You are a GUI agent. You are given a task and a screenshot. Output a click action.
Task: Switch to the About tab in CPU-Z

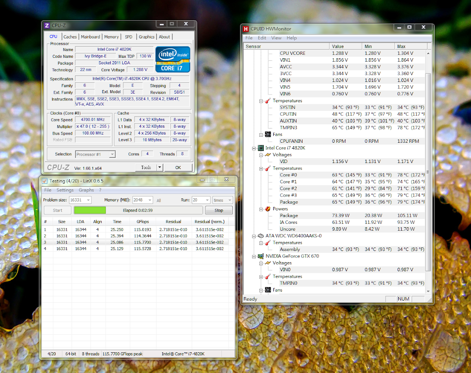[x=164, y=37]
